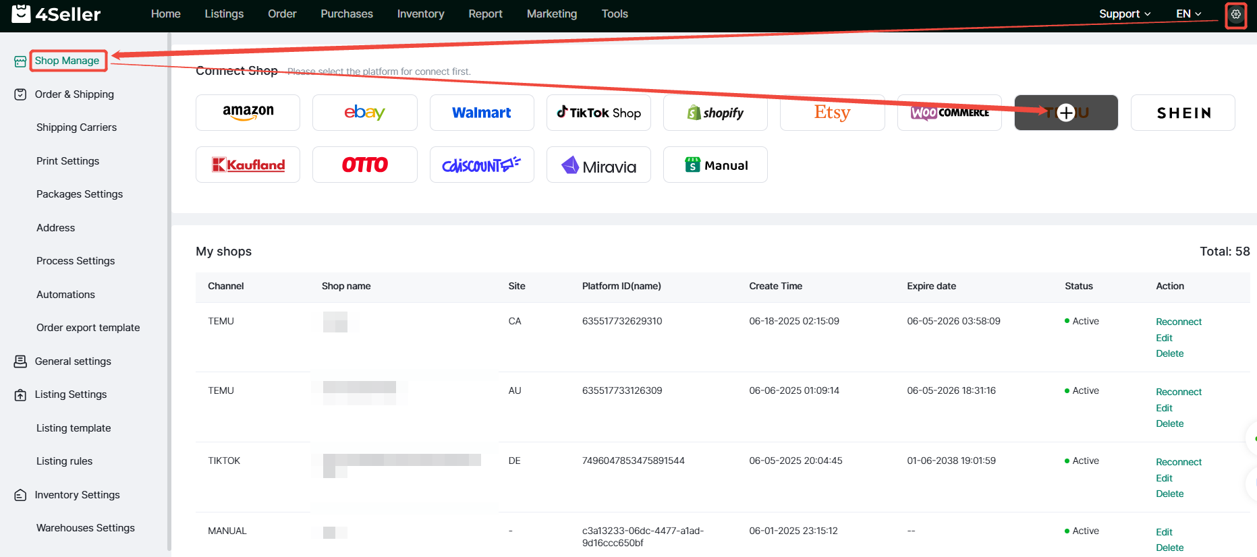Edit the TIKTOK DE shop
Screen dimensions: 1257x557
[1164, 478]
